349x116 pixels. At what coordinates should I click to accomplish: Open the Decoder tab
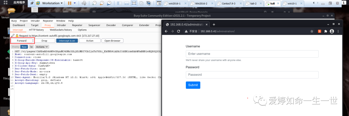tap(111, 25)
